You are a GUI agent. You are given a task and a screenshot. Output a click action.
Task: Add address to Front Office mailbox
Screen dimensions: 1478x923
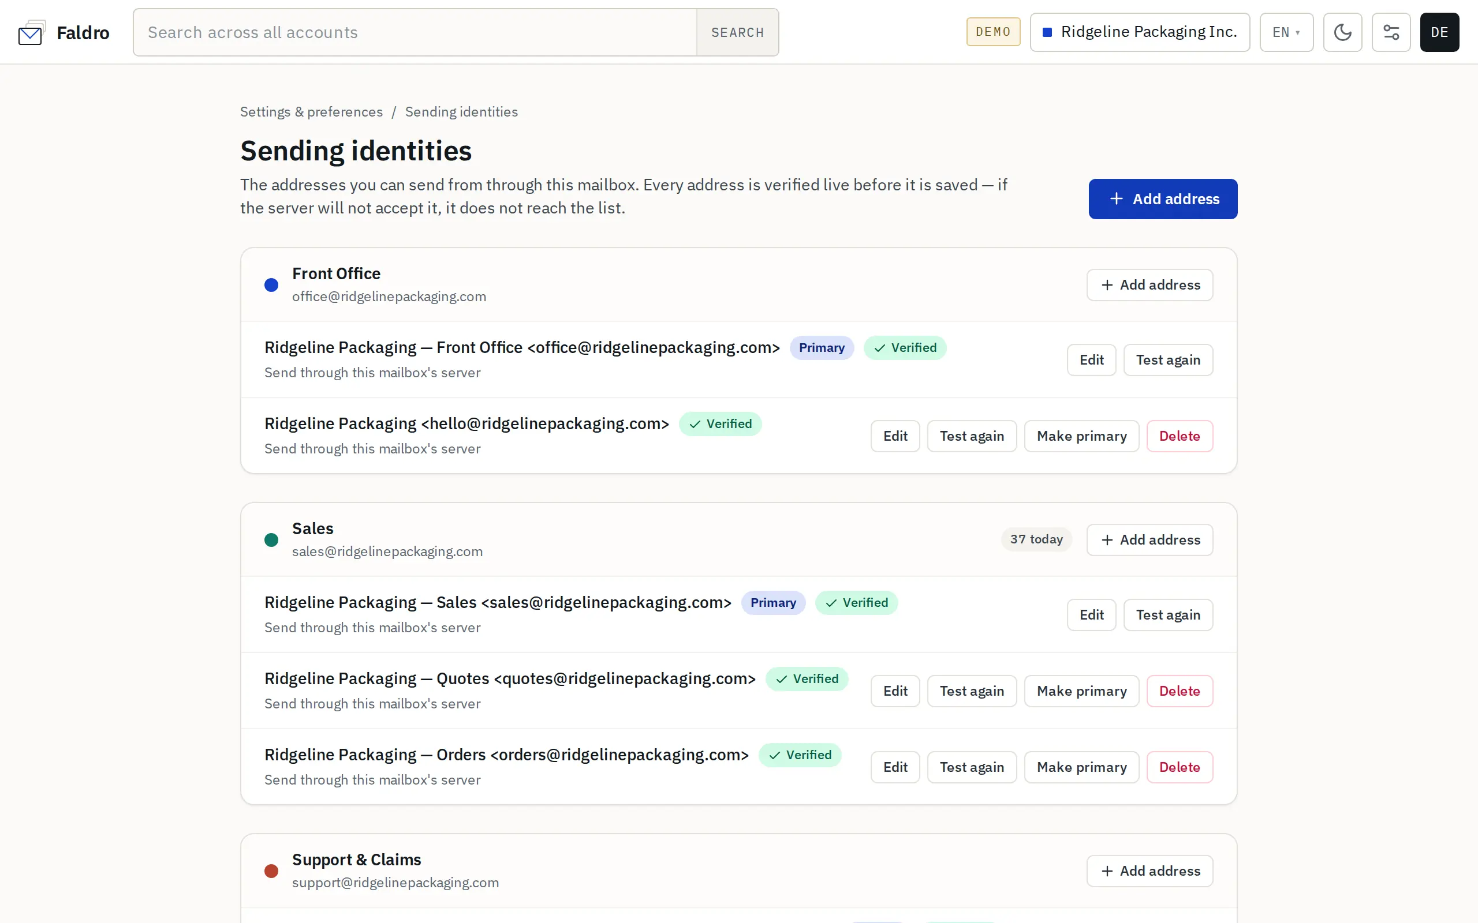(x=1149, y=285)
